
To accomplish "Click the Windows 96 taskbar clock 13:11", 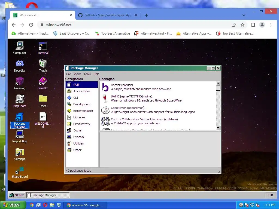I will coord(270,195).
